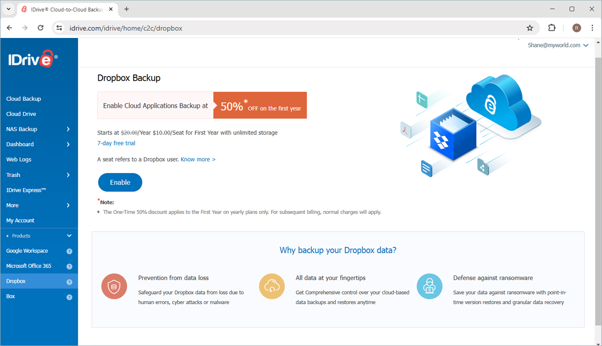
Task: Select Microsoft Office 365 product
Action: (x=29, y=266)
